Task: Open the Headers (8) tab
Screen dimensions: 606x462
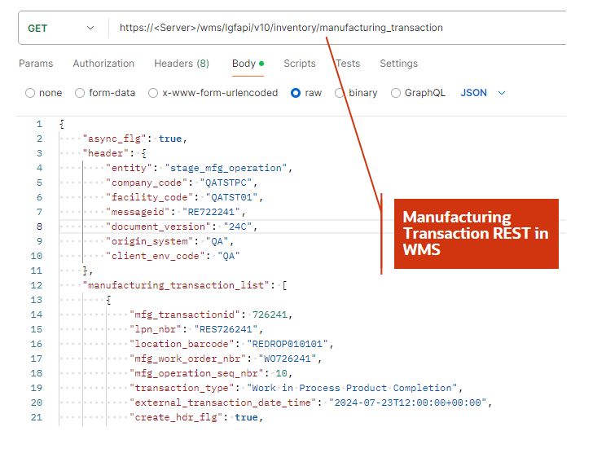Action: click(x=182, y=64)
